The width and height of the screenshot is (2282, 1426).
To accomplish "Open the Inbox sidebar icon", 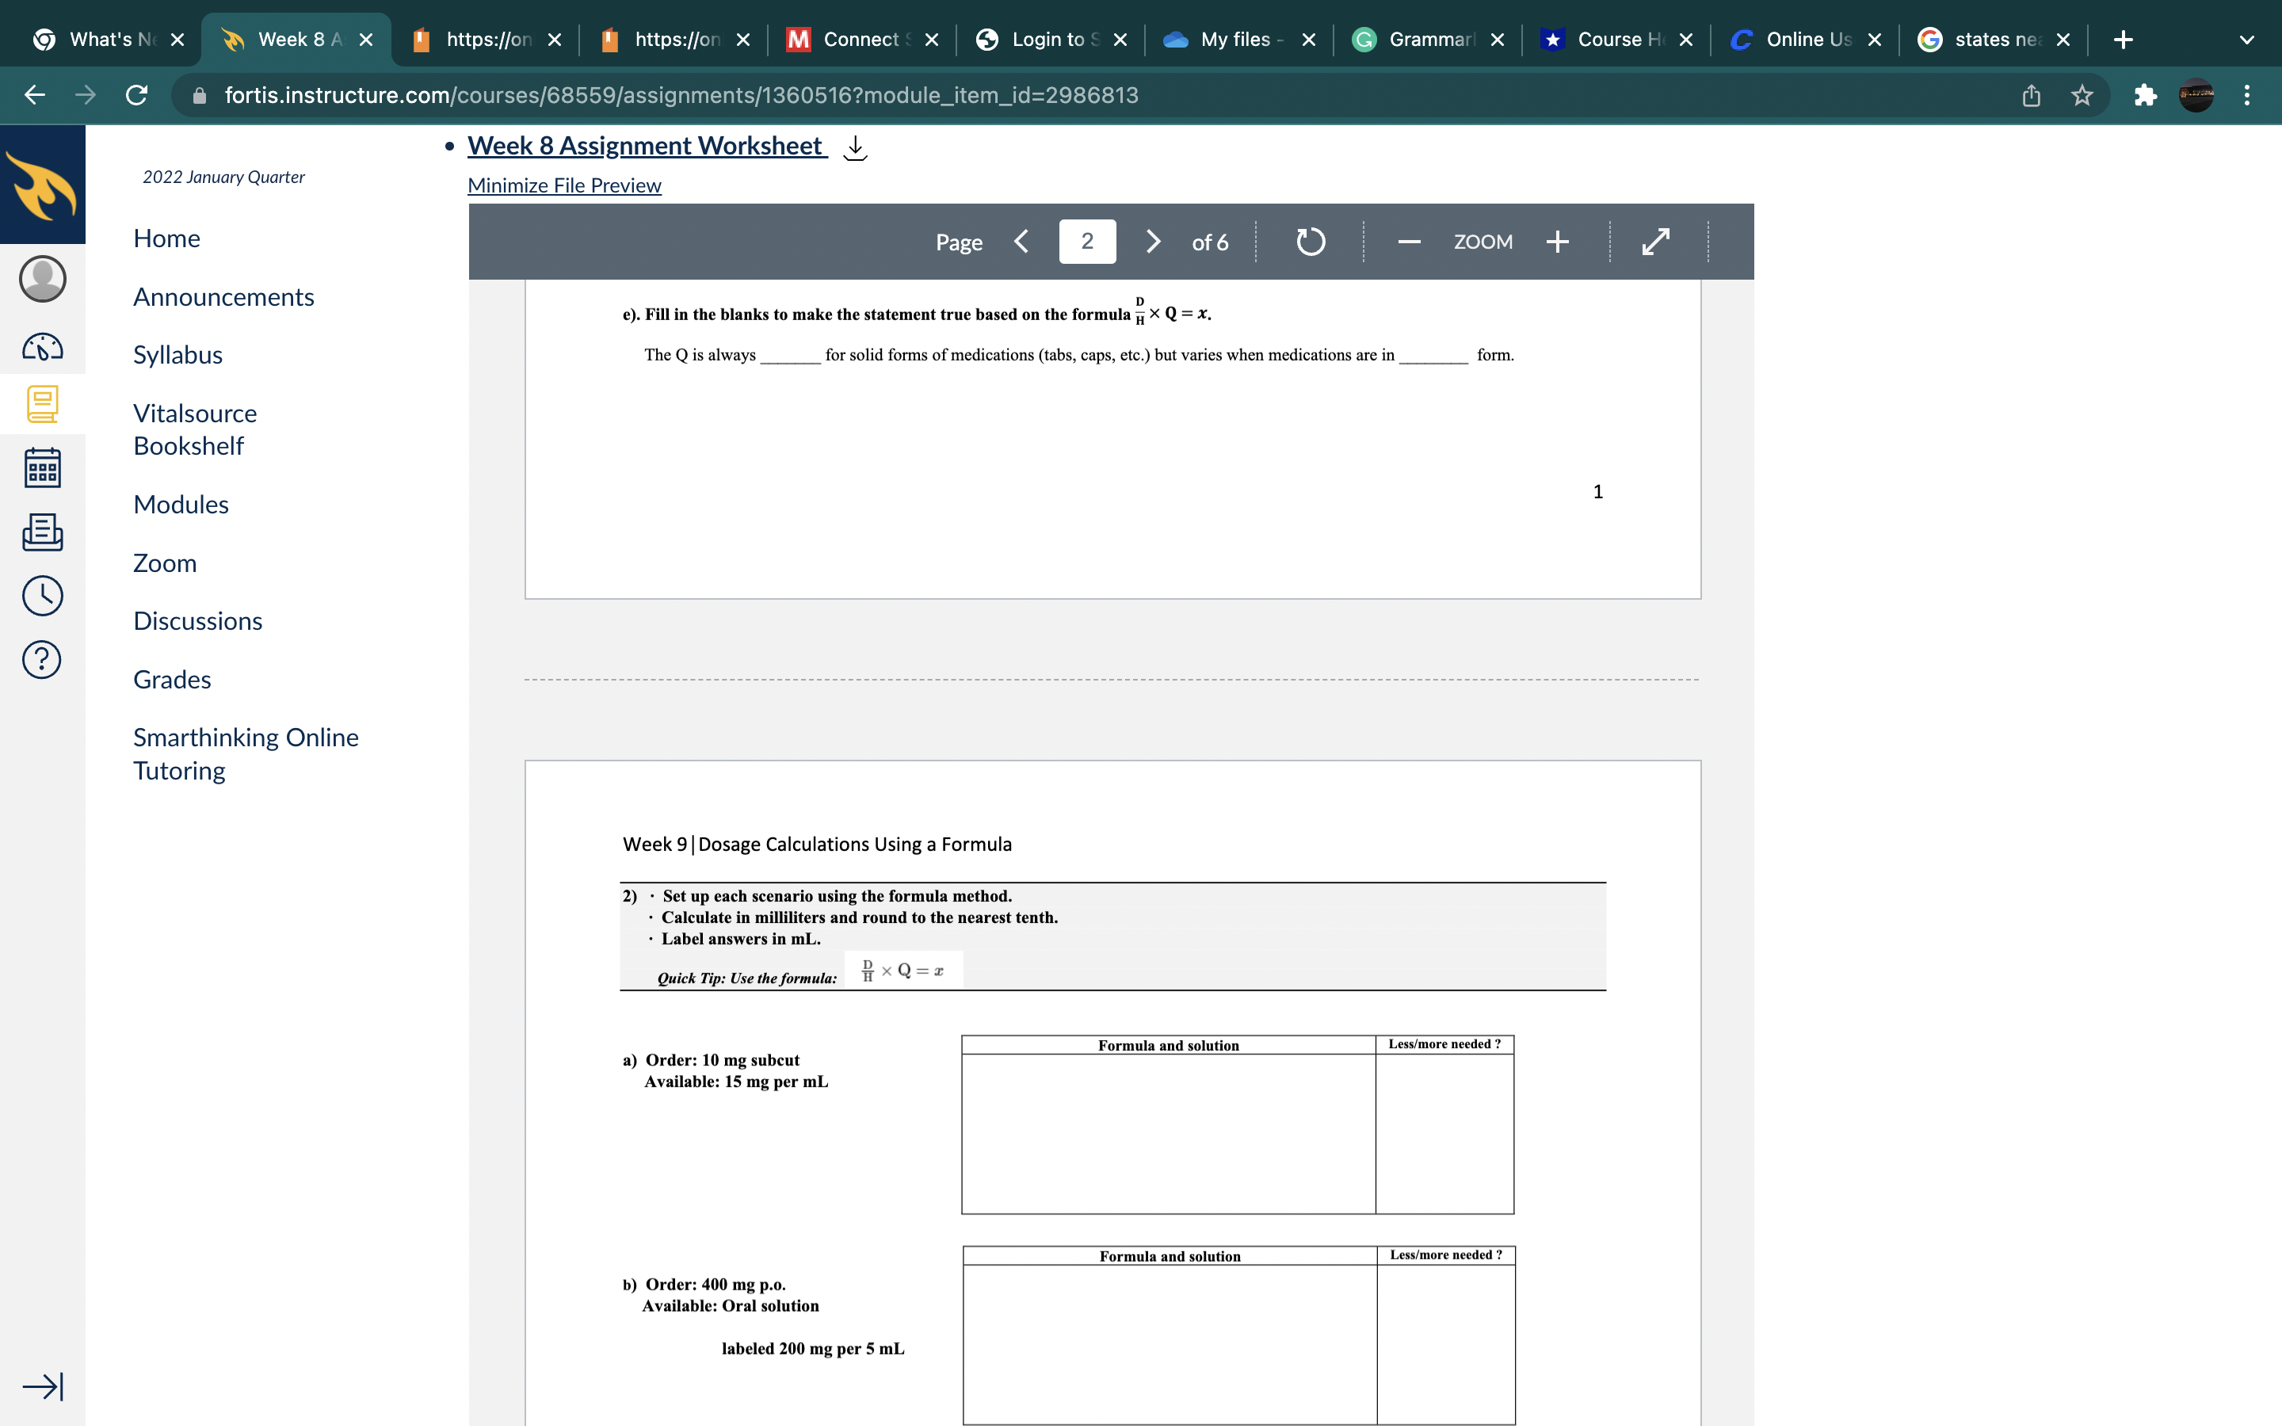I will 43,532.
